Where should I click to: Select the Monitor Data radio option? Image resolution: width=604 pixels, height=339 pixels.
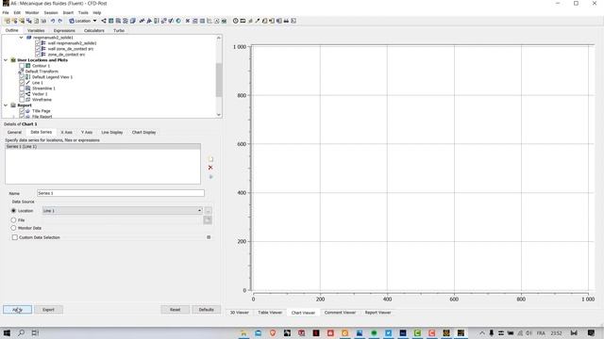click(x=13, y=228)
